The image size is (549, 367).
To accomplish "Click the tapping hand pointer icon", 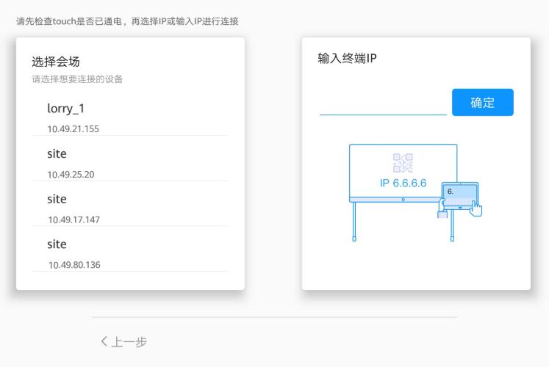I will pos(476,208).
